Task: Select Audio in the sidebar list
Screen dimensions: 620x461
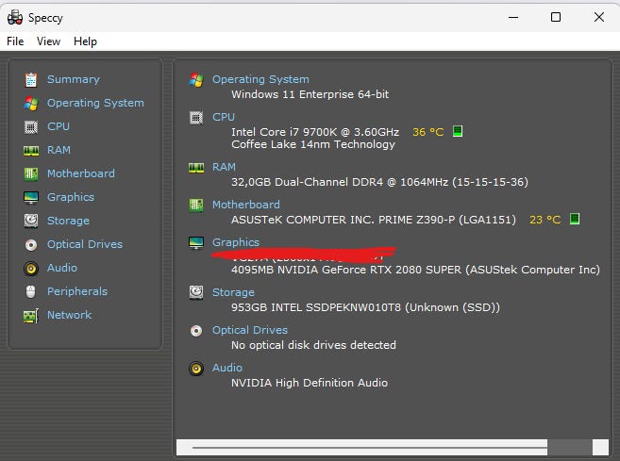Action: pos(61,268)
